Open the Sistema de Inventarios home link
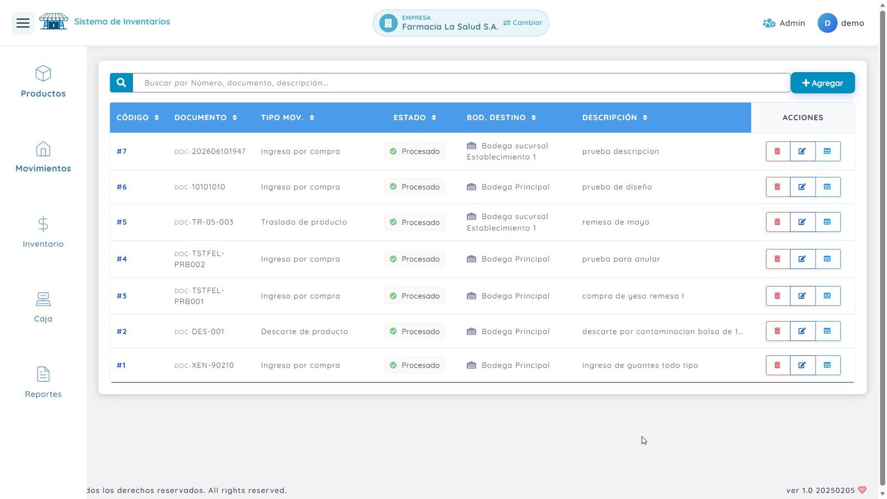887x499 pixels. pos(122,22)
